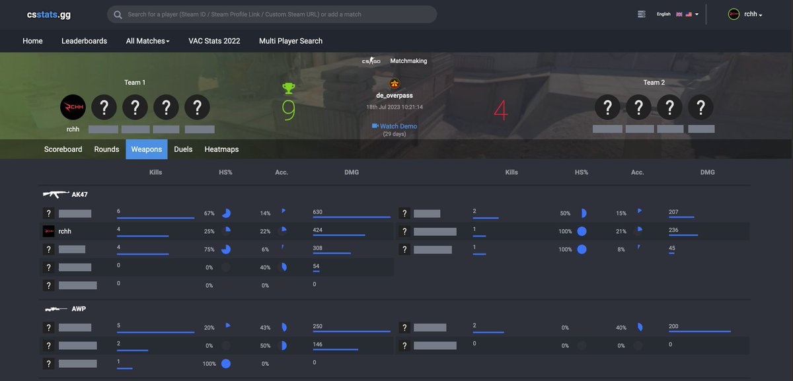Image resolution: width=793 pixels, height=381 pixels.
Task: Switch to the Rounds tab
Action: click(106, 149)
